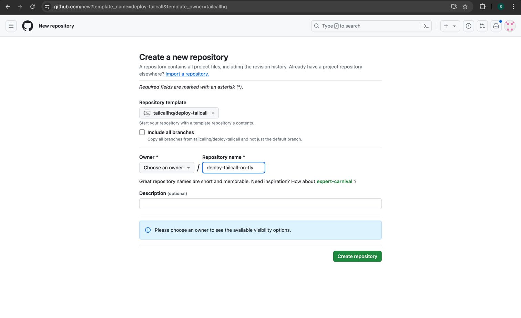Screen dimensions: 521x318
Task: Click the info icon in the visibility notice
Action: pyautogui.click(x=147, y=230)
